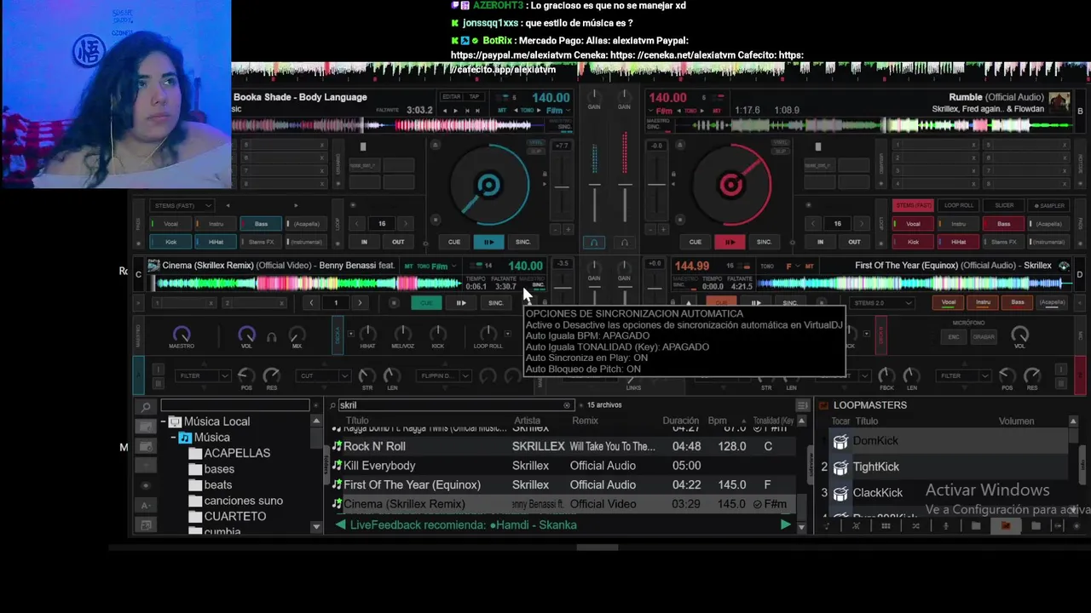Toggle left channel headphone cue button
This screenshot has width=1091, height=613.
click(594, 243)
